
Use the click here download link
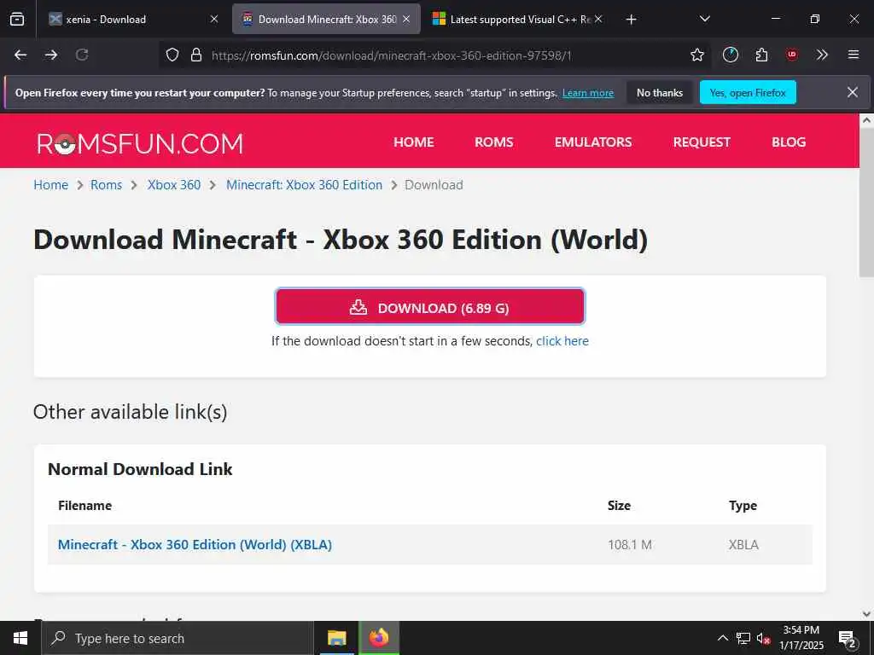[562, 341]
